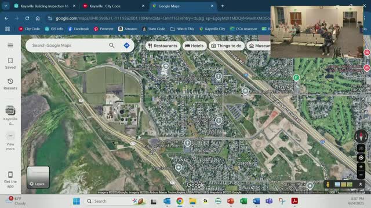
Task: Select the Things to do chip
Action: (227, 46)
